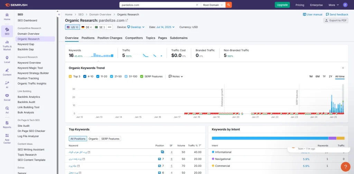Select the 1Y time range
The width and height of the screenshot is (354, 174).
(x=324, y=76)
